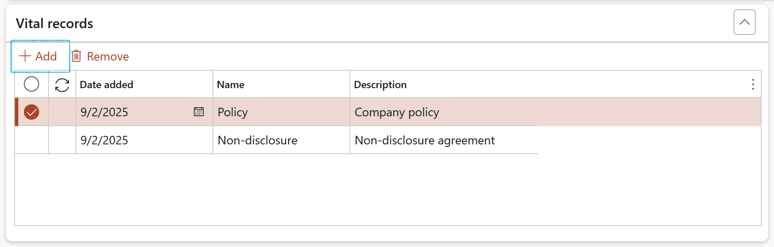Open the calendar date picker icon
Screen dimensions: 774x247
(199, 112)
